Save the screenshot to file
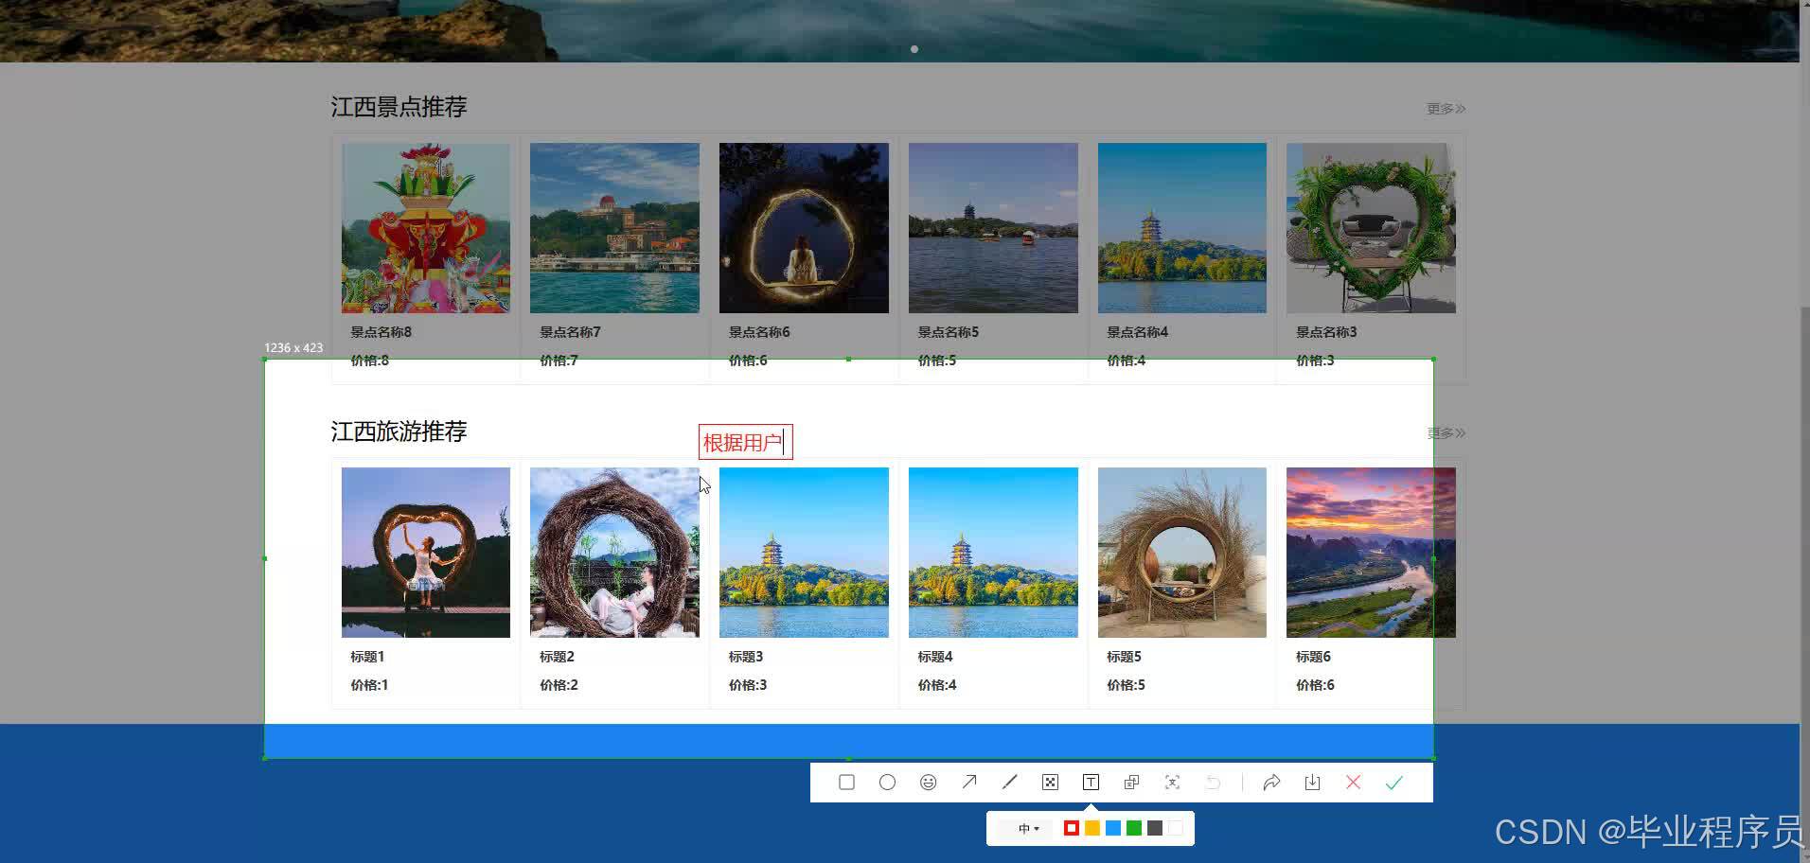Screen dimensions: 1810x863 pyautogui.click(x=1312, y=783)
